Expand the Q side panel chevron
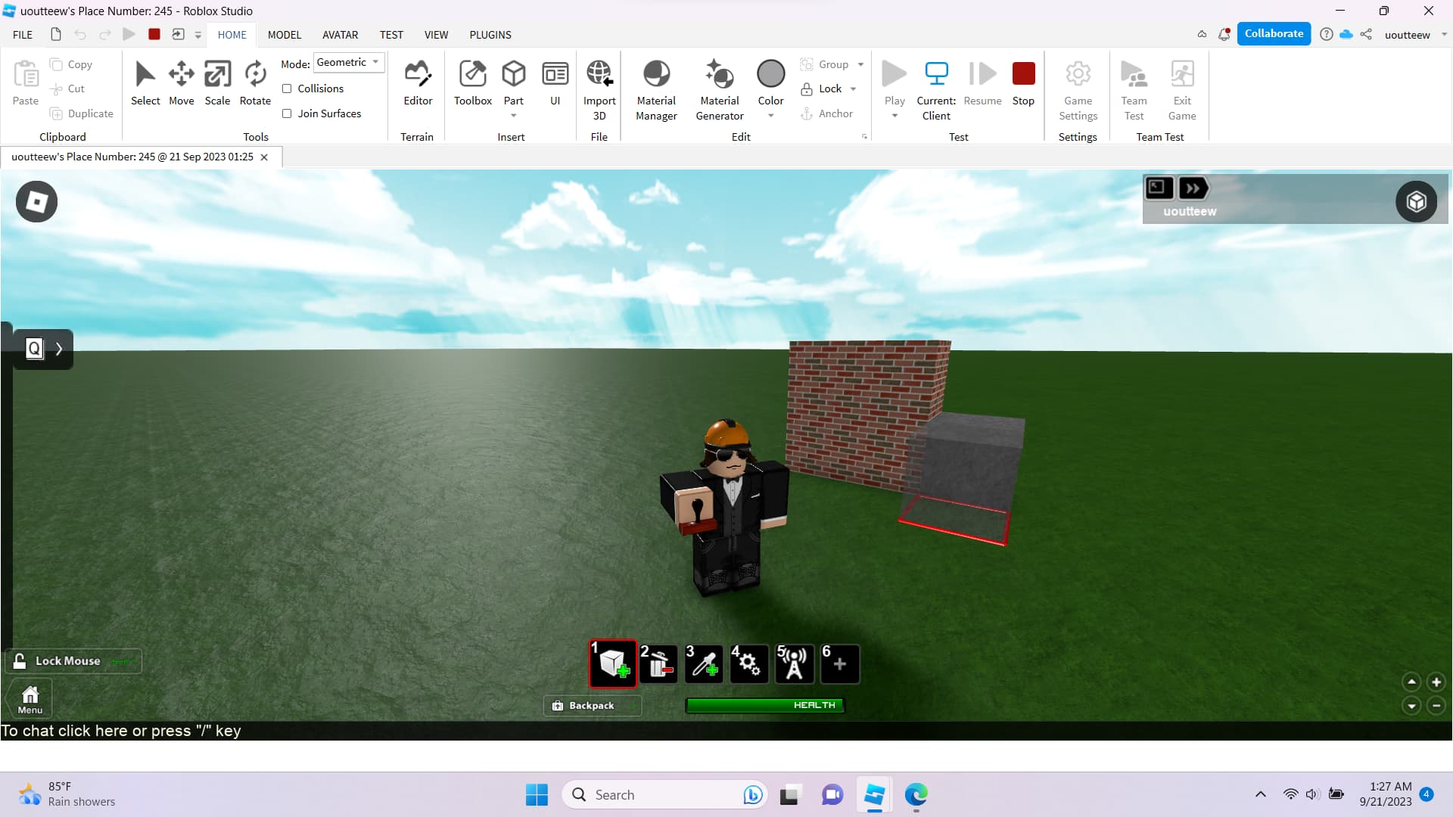1453x817 pixels. (59, 349)
